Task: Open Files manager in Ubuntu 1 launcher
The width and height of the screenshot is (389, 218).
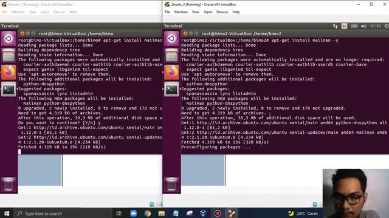Action: point(9,55)
